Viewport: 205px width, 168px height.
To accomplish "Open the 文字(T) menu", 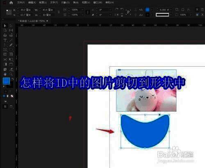I will pos(54,2).
